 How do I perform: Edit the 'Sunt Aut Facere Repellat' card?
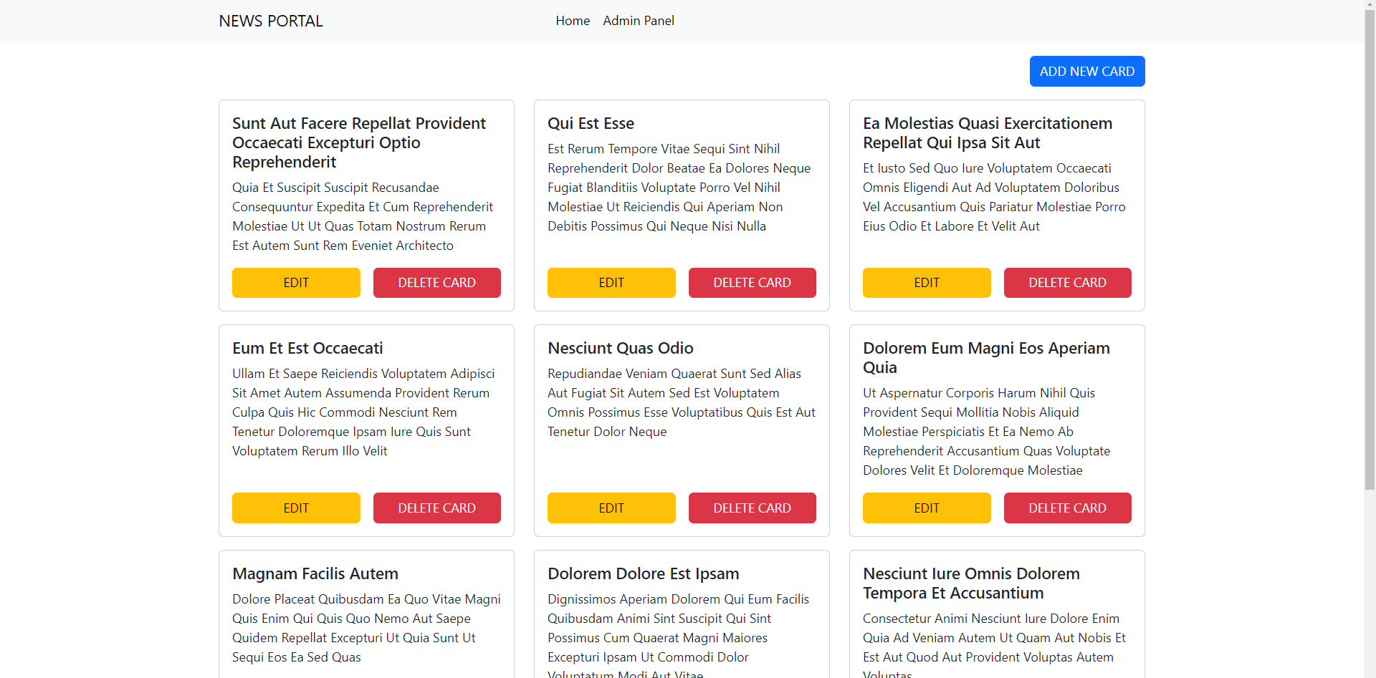(x=296, y=283)
